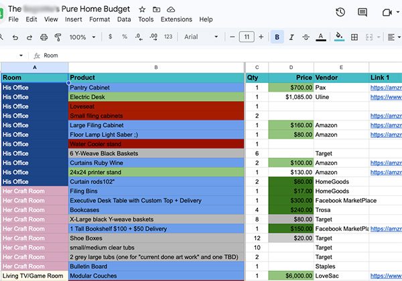The height and width of the screenshot is (281, 402).
Task: Select column B header
Action: (x=156, y=68)
